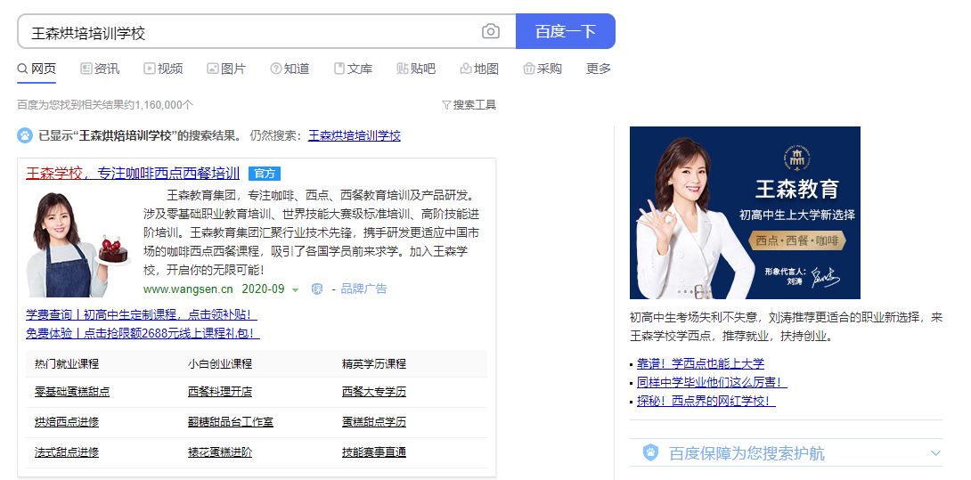Click the woman-with-cake result thumbnail

[78, 243]
